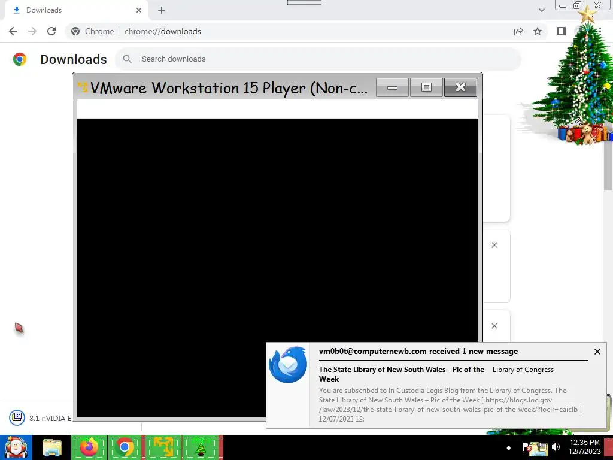Switch to VMware Player taskbar icon
Viewport: 613px width, 460px height.
tap(163, 447)
